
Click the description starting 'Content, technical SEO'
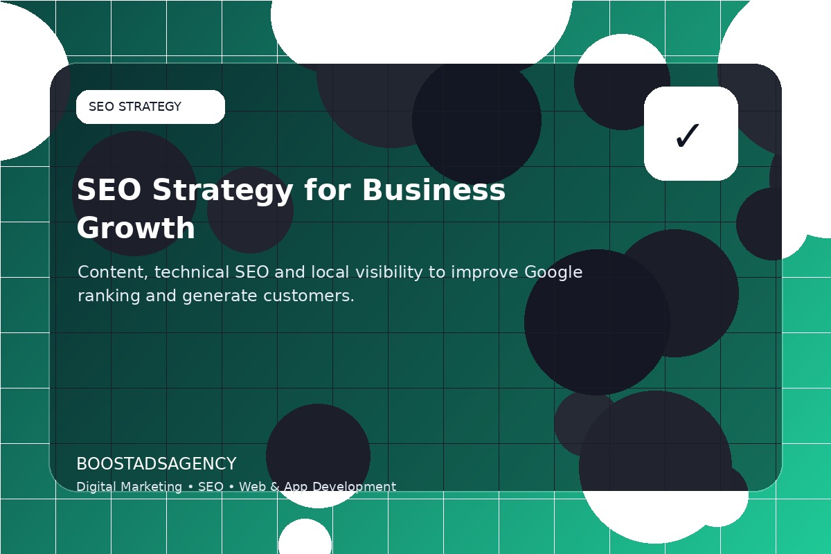(x=330, y=284)
